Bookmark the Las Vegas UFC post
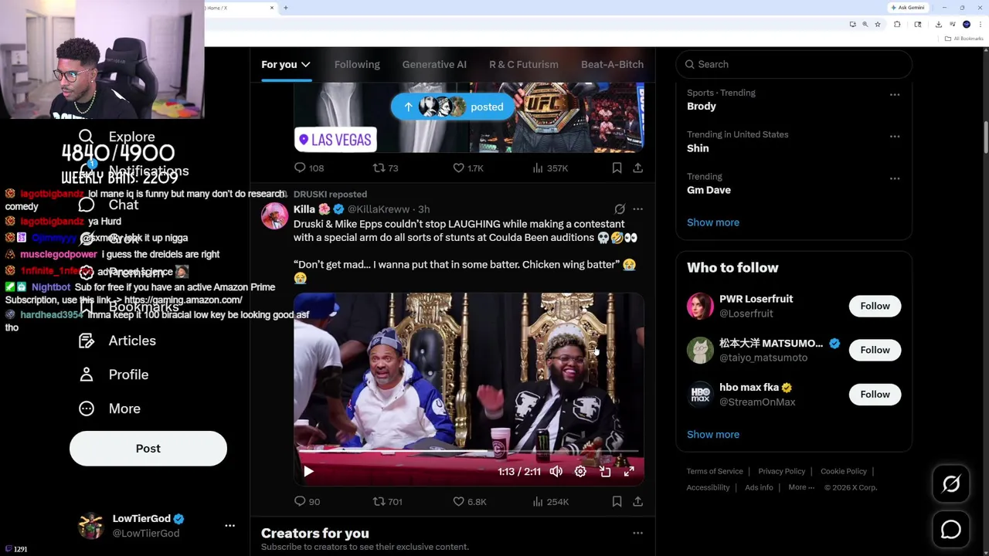 617,168
